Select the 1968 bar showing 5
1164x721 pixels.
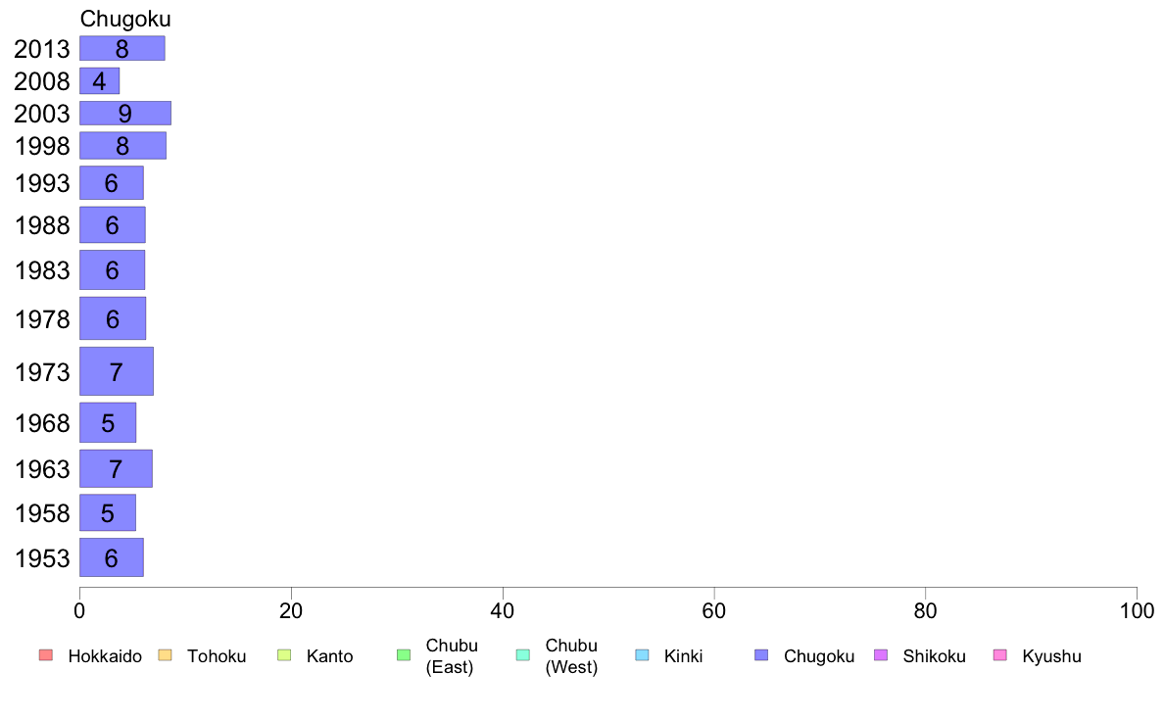coord(108,422)
